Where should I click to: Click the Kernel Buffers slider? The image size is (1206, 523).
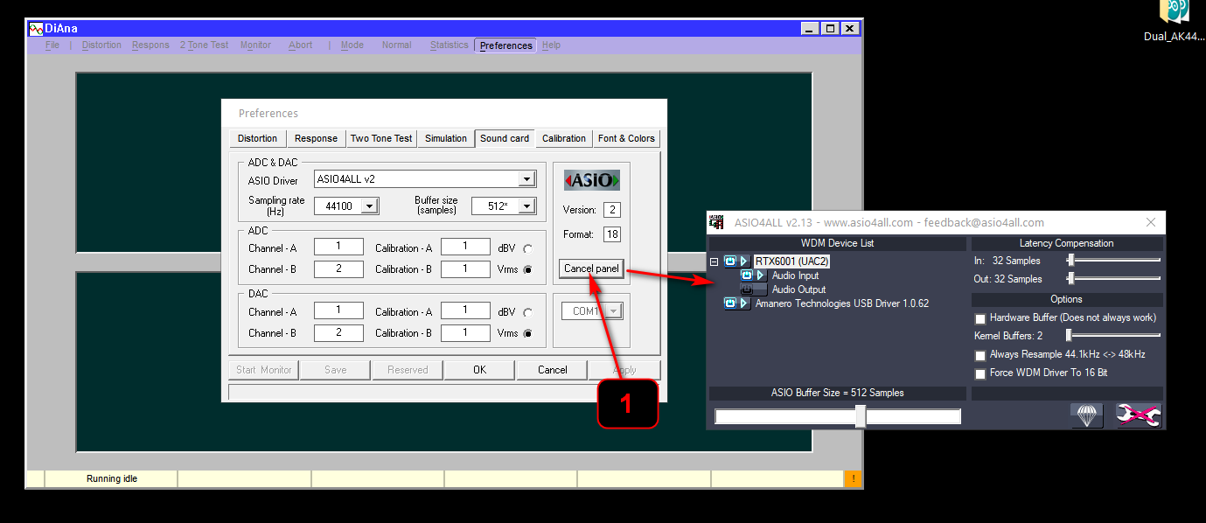coord(1113,335)
